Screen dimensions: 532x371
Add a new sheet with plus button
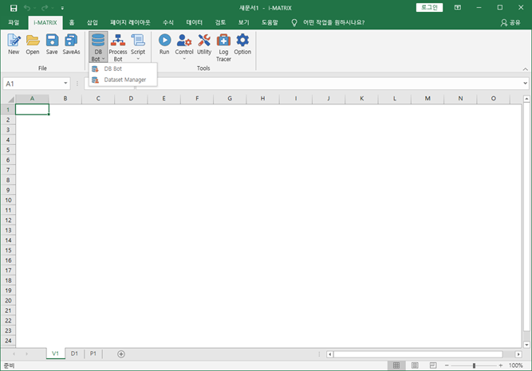tap(121, 353)
